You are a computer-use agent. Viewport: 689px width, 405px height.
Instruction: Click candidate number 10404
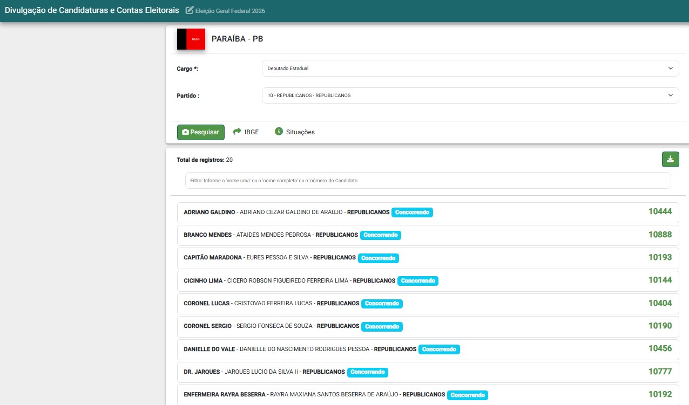point(660,303)
